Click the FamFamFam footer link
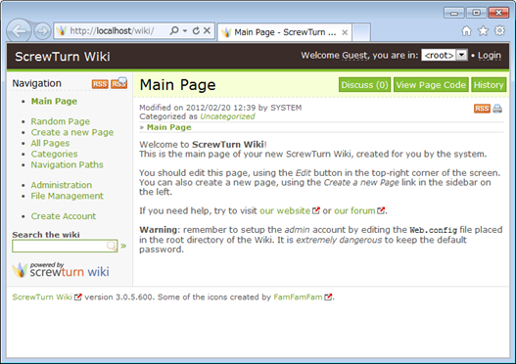516x364 pixels. click(298, 296)
